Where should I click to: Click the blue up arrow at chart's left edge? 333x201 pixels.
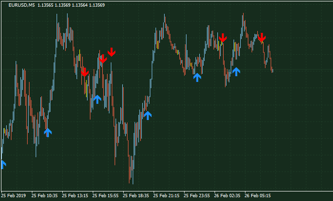click(3, 164)
